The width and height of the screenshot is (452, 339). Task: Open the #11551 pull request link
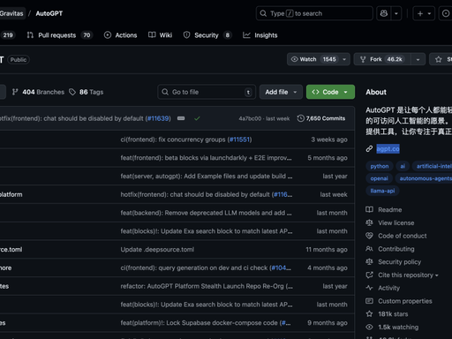pos(239,139)
